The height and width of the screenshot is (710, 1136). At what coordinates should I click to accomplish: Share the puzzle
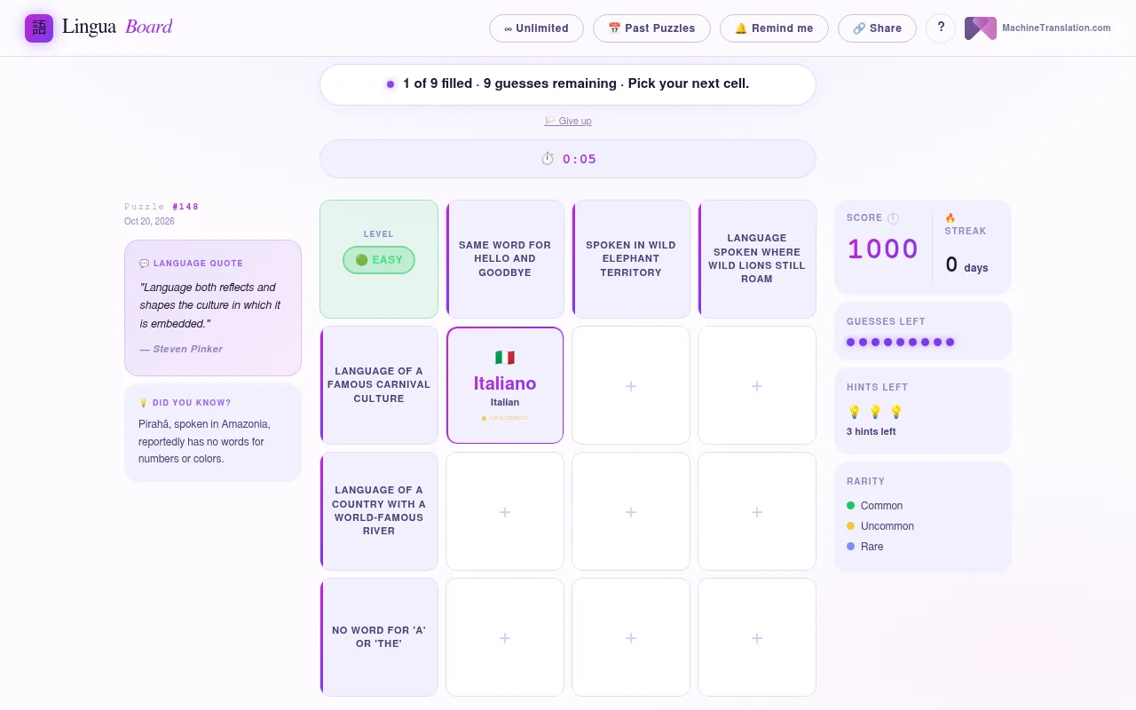click(x=877, y=28)
